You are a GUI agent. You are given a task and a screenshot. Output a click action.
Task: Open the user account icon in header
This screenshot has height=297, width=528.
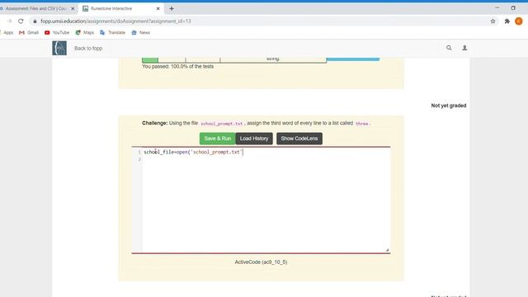pos(464,48)
